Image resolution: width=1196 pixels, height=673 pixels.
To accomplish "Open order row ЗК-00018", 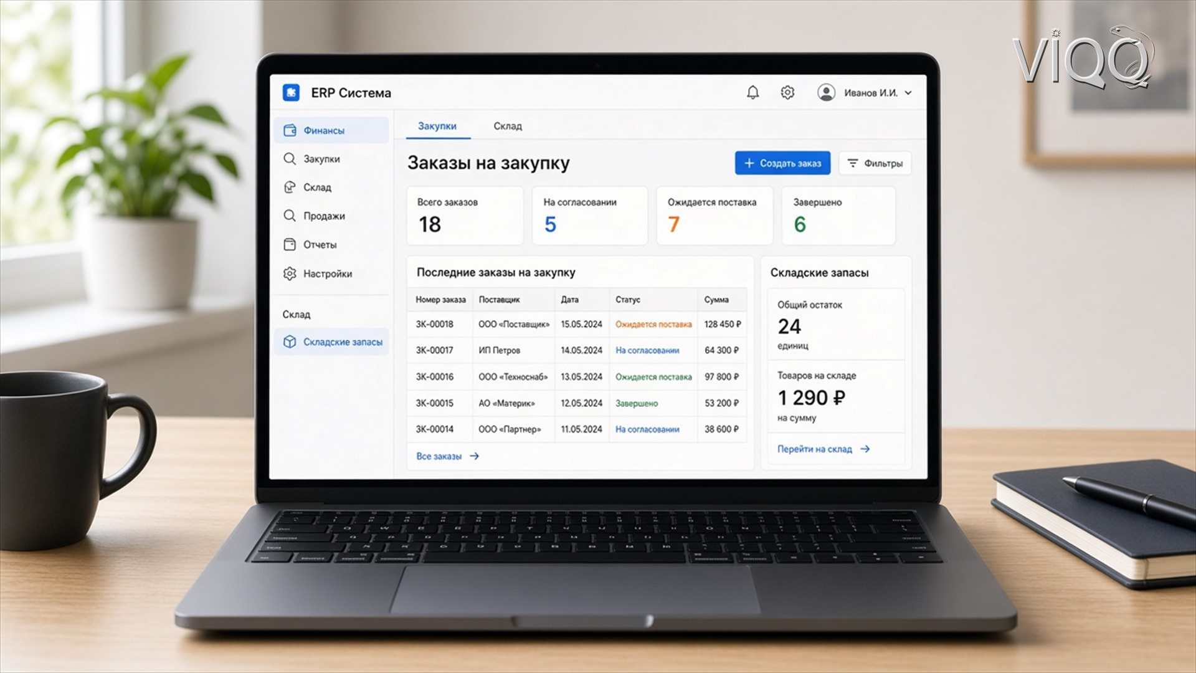I will (x=577, y=324).
